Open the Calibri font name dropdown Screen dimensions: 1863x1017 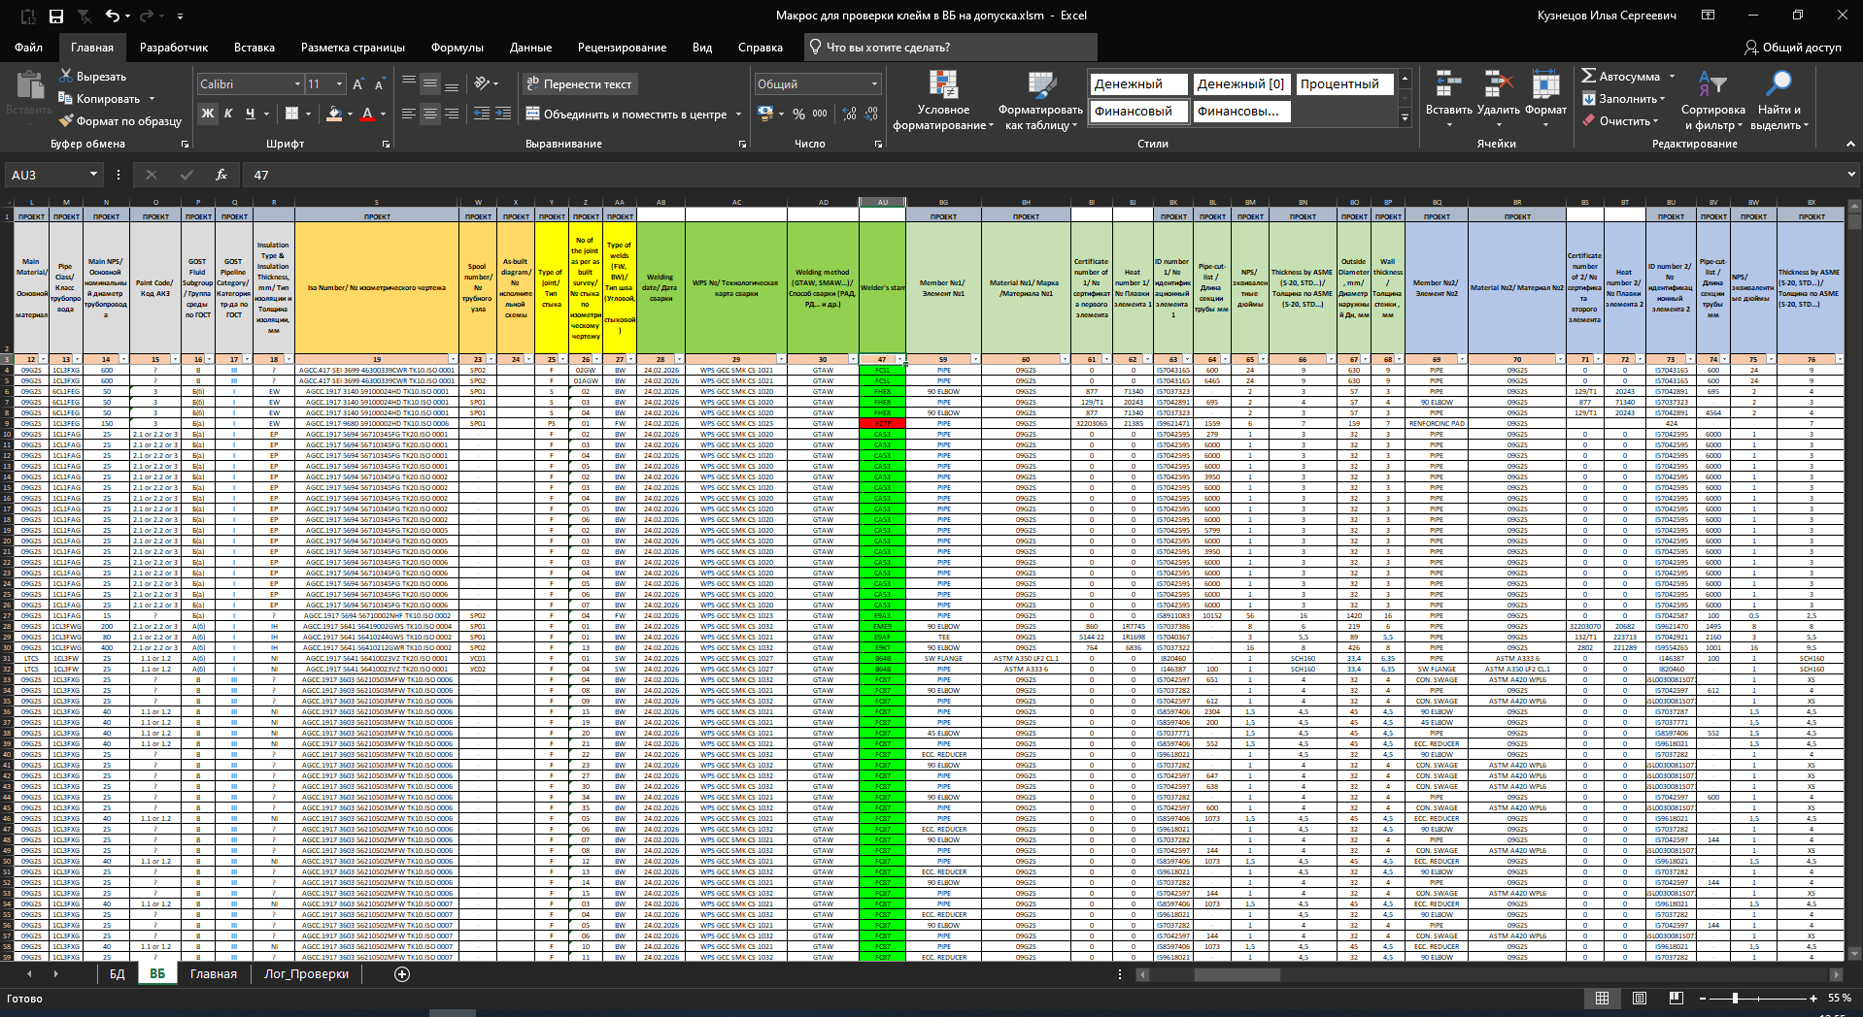pos(297,84)
